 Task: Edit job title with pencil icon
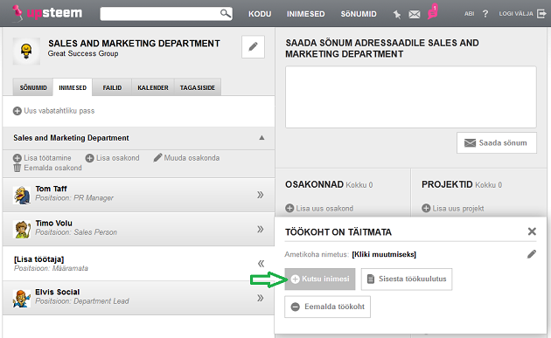tap(532, 254)
